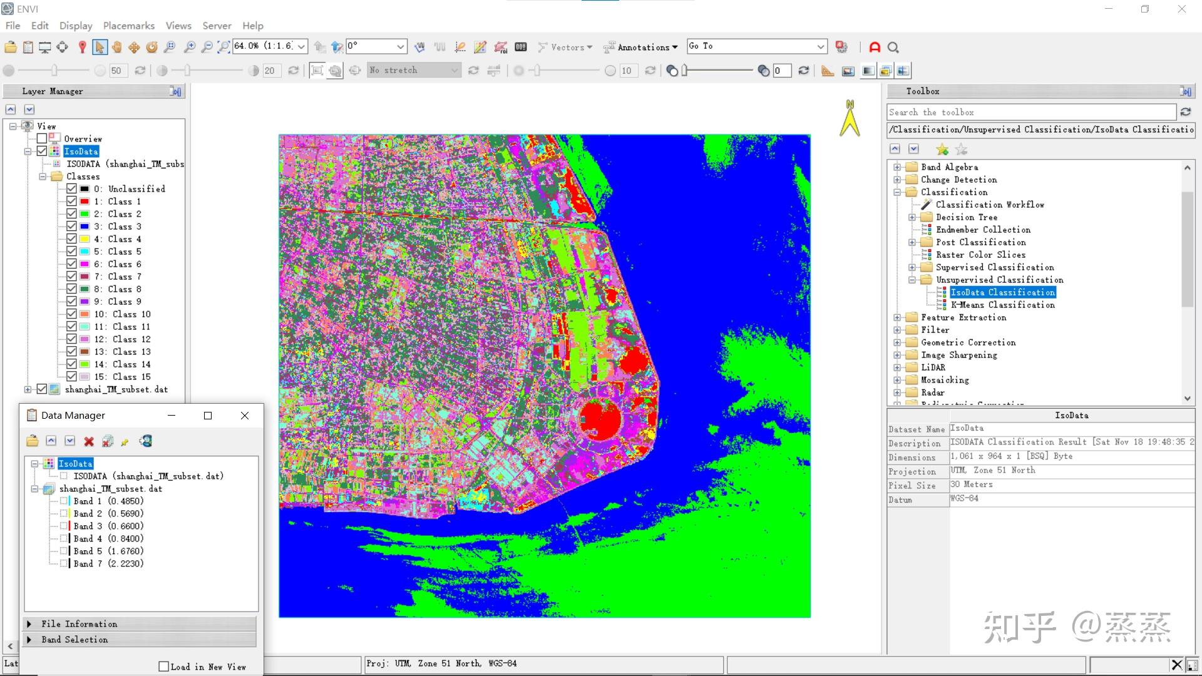Viewport: 1202px width, 676px height.
Task: Uncheck Class 1 visibility checkbox
Action: pos(71,202)
